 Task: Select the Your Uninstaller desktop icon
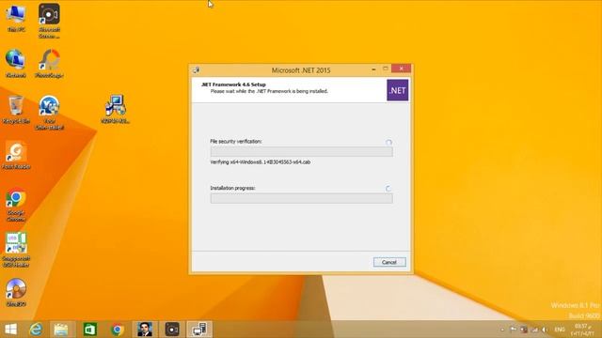[49, 113]
